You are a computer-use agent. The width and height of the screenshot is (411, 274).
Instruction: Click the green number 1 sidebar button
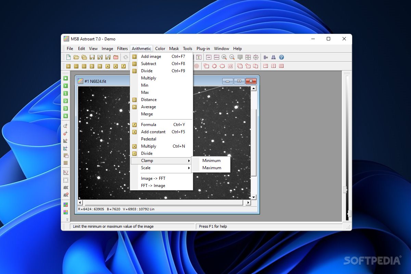tap(65, 93)
